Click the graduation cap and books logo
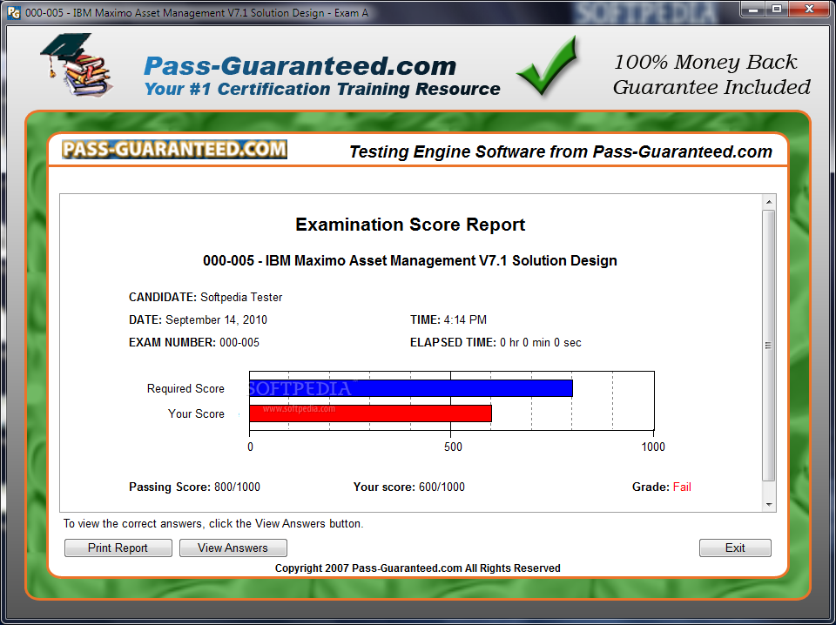The image size is (836, 625). point(75,65)
